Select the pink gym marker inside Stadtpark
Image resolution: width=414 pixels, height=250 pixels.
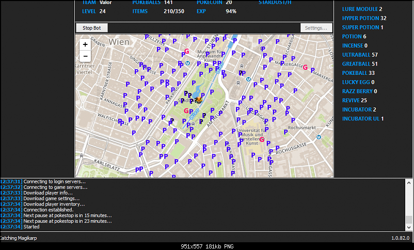(186, 111)
